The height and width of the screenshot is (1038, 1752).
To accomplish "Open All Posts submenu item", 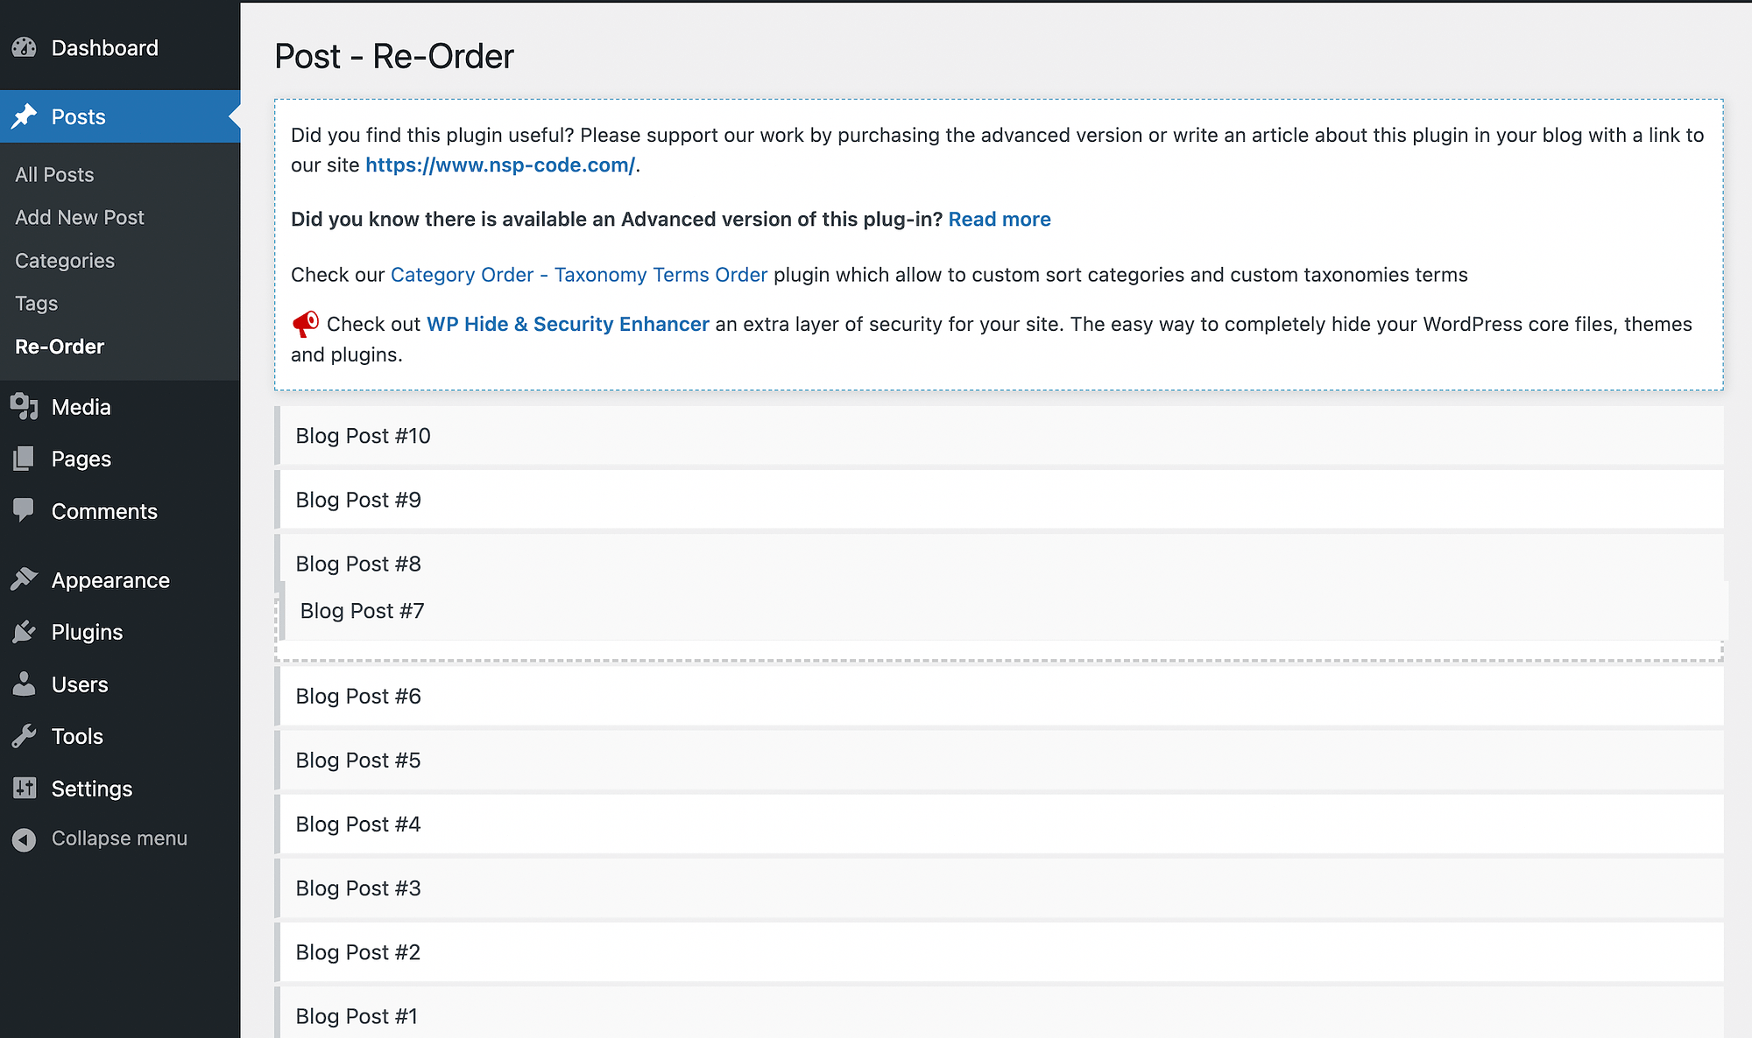I will point(53,174).
